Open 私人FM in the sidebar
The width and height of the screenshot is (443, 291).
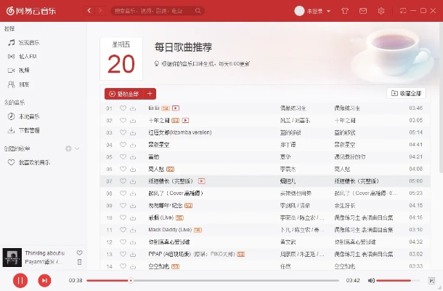tap(29, 56)
